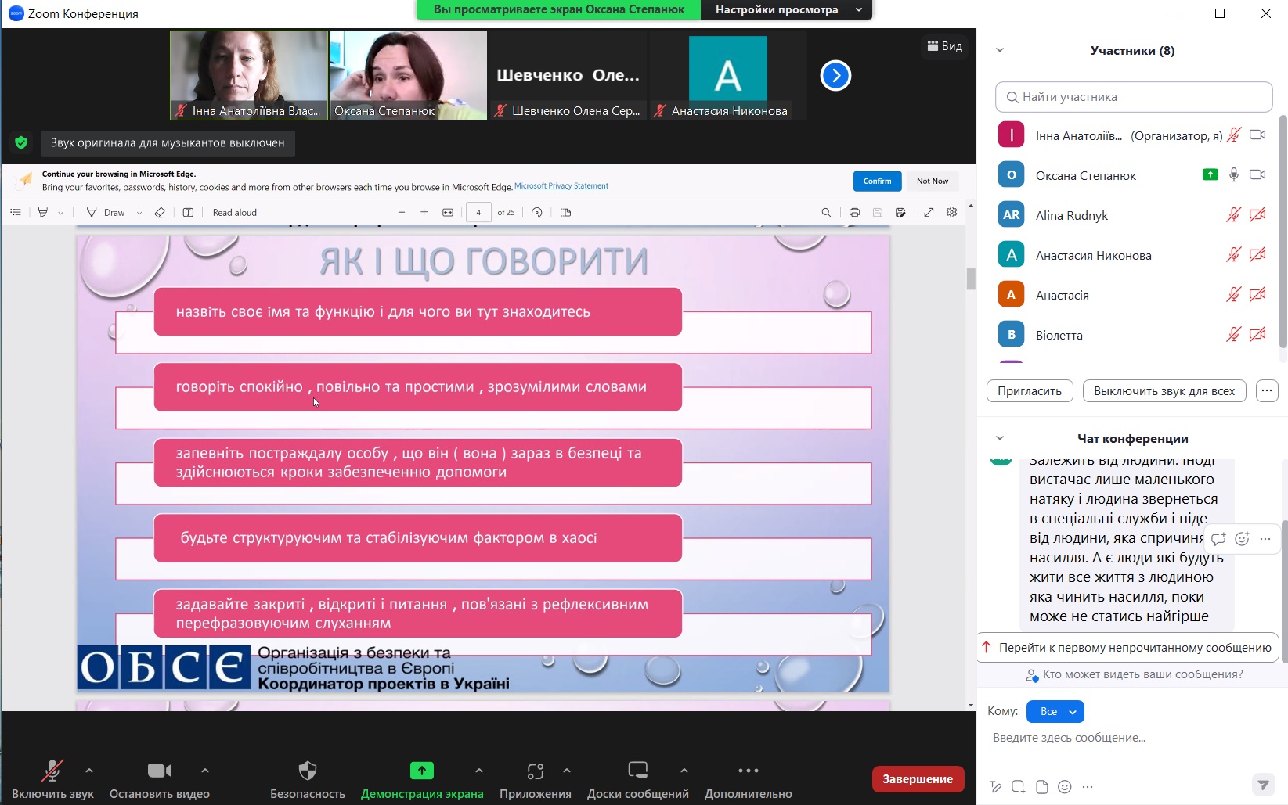Fit PDF page to width
The width and height of the screenshot is (1288, 805).
(x=448, y=212)
